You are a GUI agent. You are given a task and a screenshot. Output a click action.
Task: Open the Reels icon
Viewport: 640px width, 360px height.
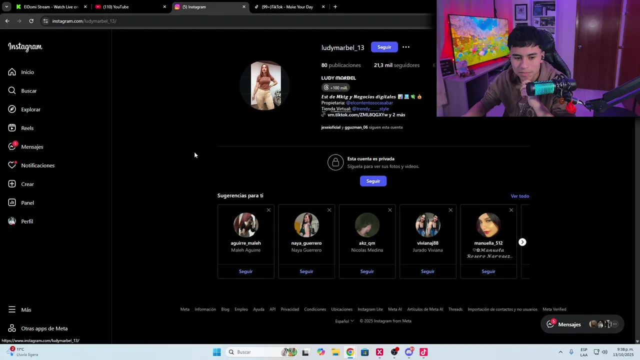point(12,128)
